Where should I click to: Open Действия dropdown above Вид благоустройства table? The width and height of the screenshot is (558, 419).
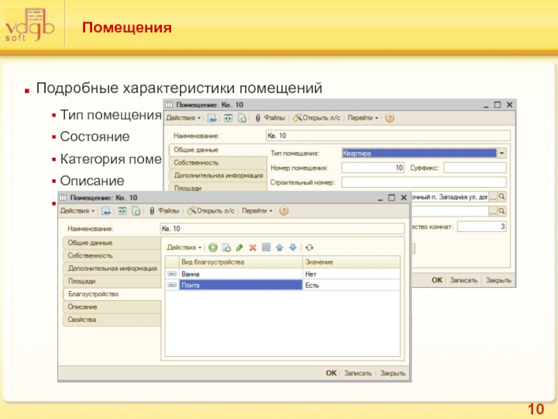click(184, 247)
